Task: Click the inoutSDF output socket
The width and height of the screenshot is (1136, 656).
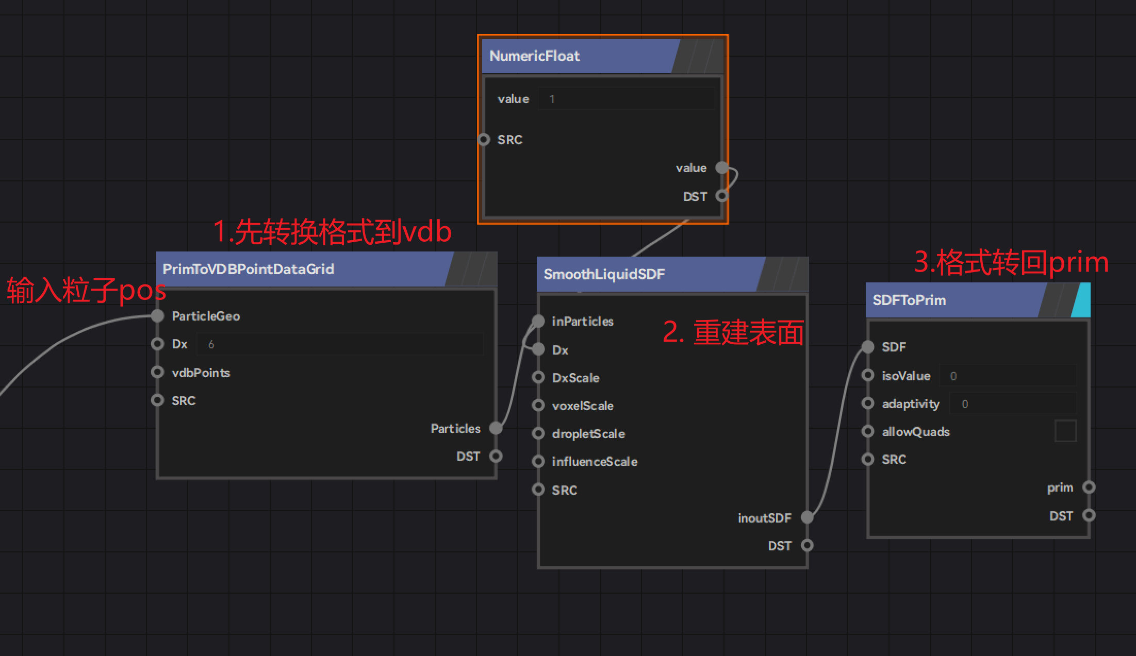Action: click(808, 517)
